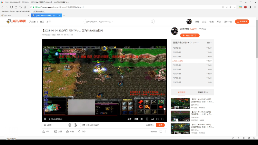Viewport: 258px width, 145px height.
Task: Play episode P21 in the playlist
Action: pos(192,52)
